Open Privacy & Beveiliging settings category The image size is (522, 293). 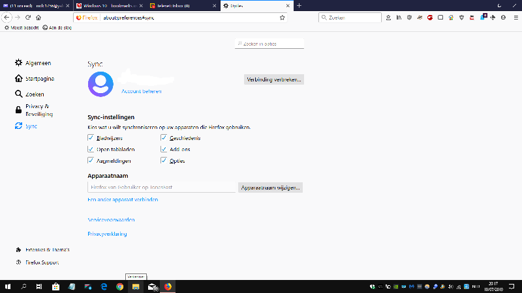click(34, 110)
